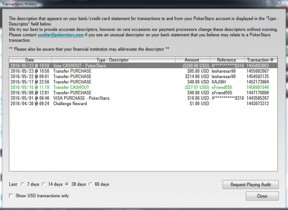
Task: Click transaction number 1455083802
Action: [x=258, y=65]
